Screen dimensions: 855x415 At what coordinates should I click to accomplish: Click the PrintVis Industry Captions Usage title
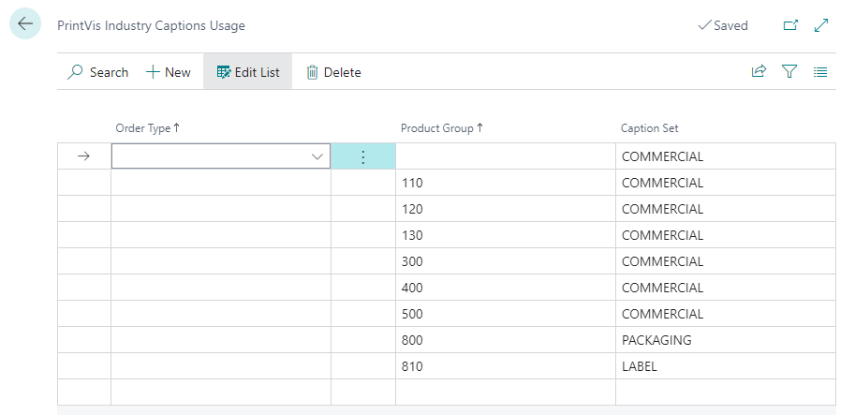(151, 25)
